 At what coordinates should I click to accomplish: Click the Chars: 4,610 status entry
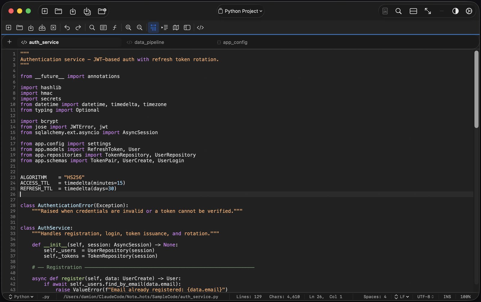(284, 297)
